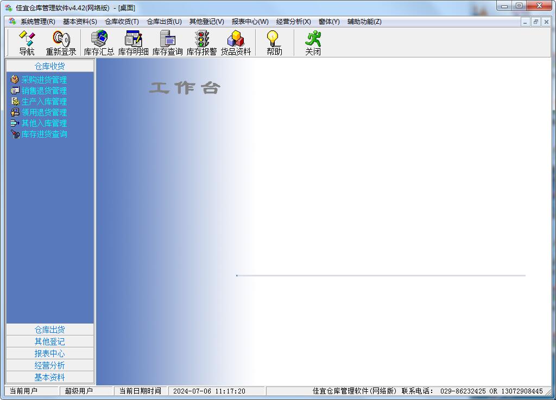Image resolution: width=556 pixels, height=400 pixels.
Task: Click the 生产入库管理 sidebar icon
Action: point(15,101)
